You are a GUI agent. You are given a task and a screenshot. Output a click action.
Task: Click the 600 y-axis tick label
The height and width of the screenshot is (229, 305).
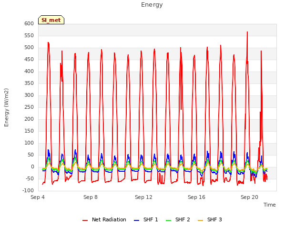(29, 24)
